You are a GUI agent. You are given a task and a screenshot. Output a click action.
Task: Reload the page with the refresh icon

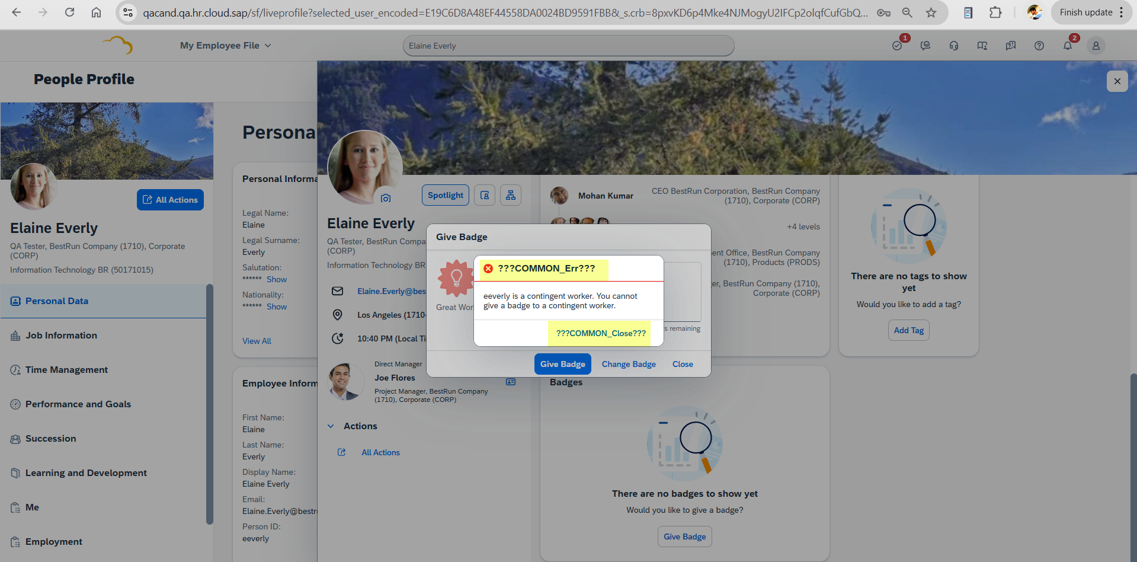(x=69, y=12)
